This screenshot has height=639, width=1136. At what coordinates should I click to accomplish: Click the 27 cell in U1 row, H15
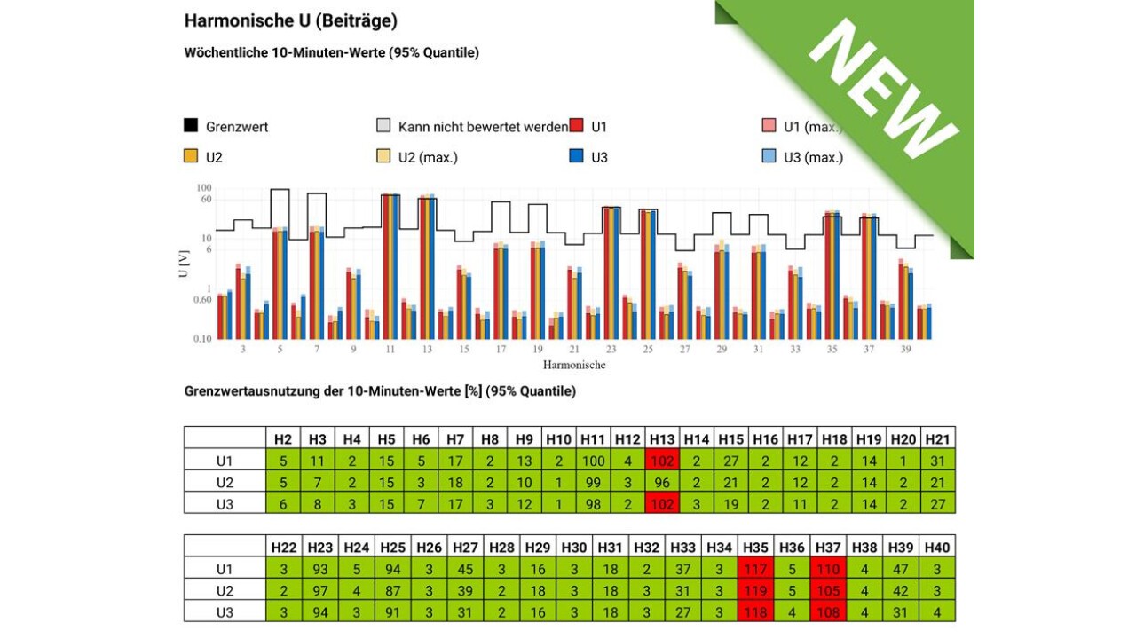point(731,460)
